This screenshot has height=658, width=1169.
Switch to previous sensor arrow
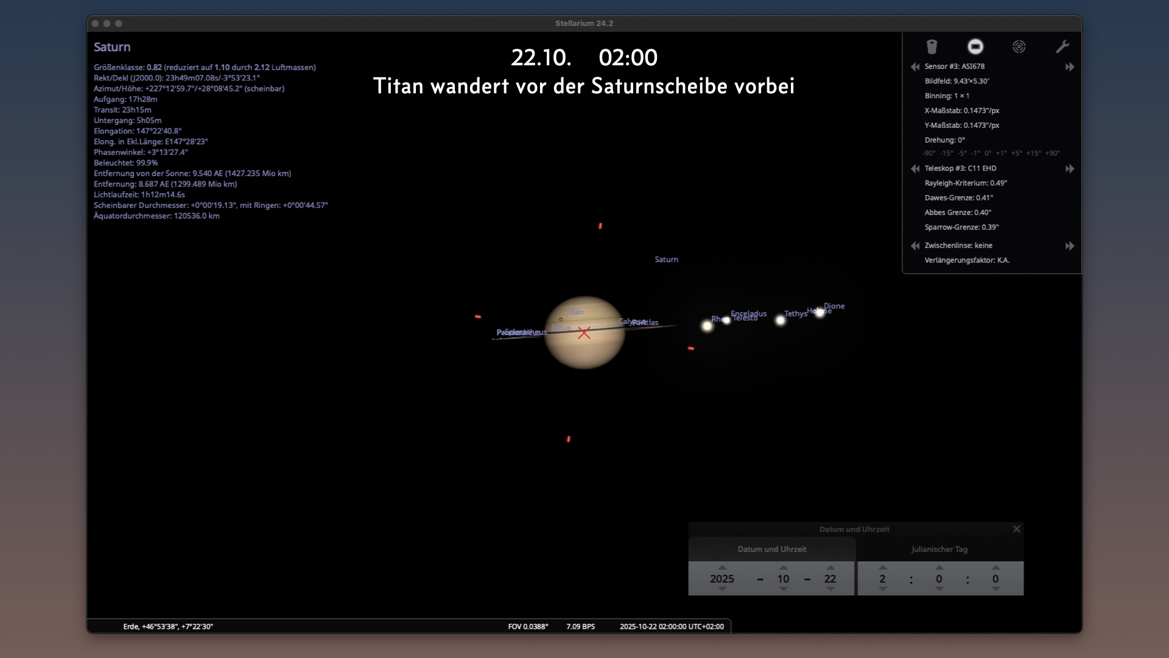click(x=915, y=66)
